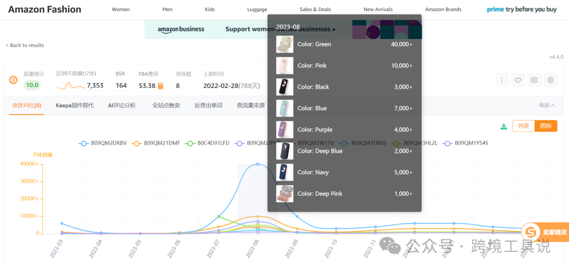Open the Women menu
The height and width of the screenshot is (269, 569).
coord(121,9)
